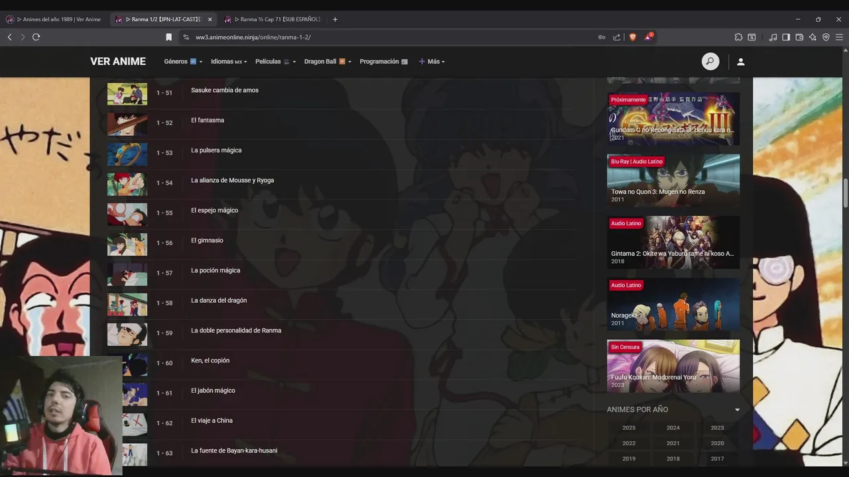Screen dimensions: 849x477
Task: Open Fuufu Koukan: Modorenai Yoru card
Action: pos(673,366)
